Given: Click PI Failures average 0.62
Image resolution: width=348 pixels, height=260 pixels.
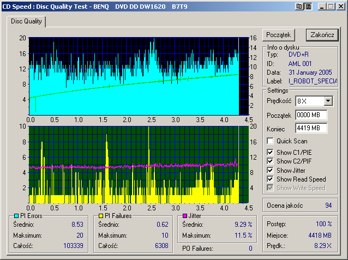Looking at the screenshot, I should click(x=163, y=225).
